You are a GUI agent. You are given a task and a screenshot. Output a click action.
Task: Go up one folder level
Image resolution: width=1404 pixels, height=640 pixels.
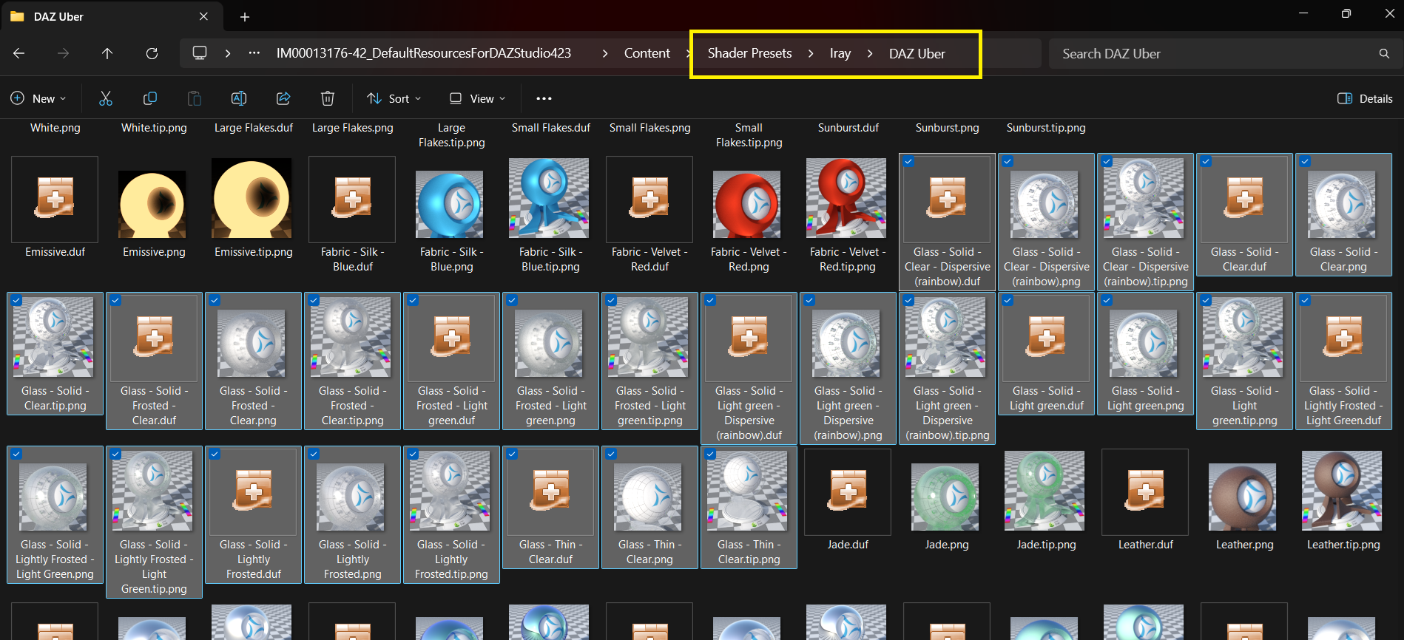107,53
